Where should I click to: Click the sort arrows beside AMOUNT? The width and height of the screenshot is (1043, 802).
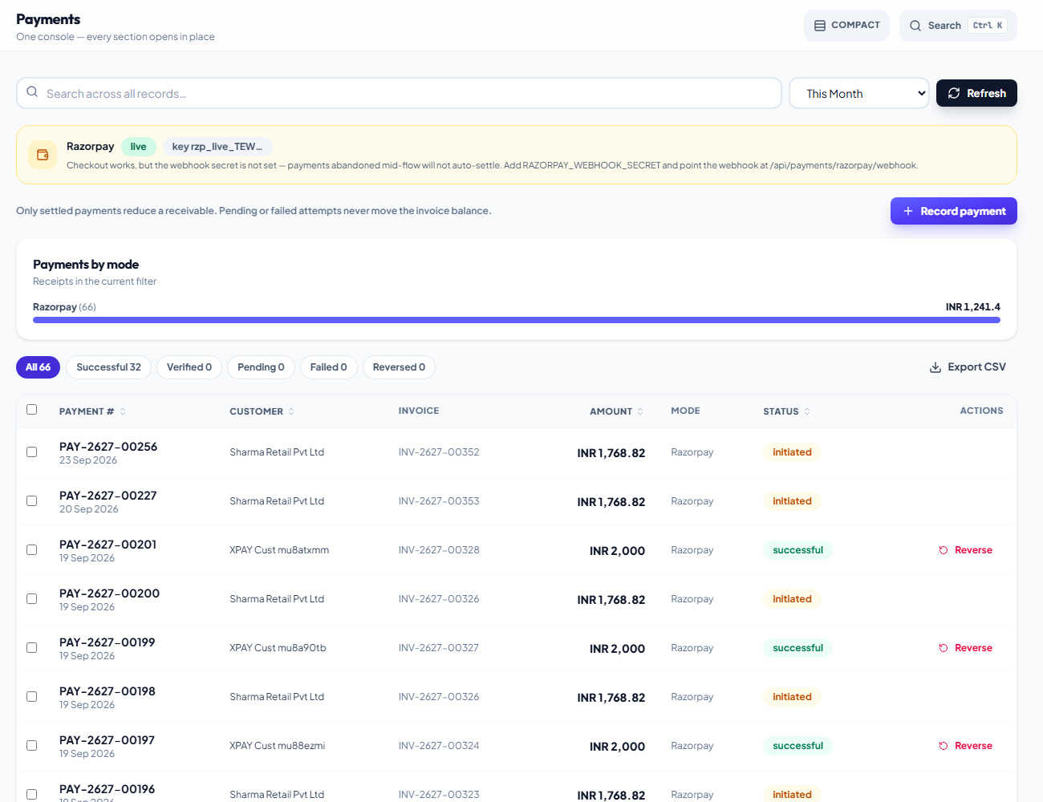tap(640, 411)
